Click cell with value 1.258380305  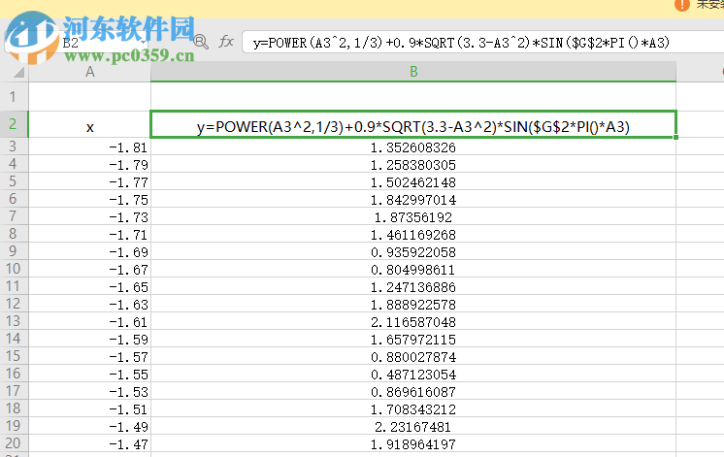click(x=413, y=164)
